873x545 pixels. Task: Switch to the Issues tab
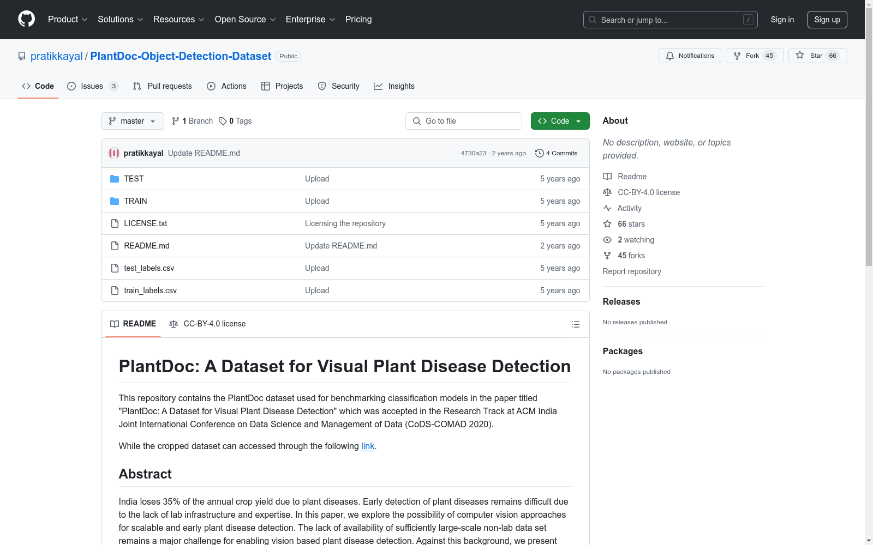(92, 86)
